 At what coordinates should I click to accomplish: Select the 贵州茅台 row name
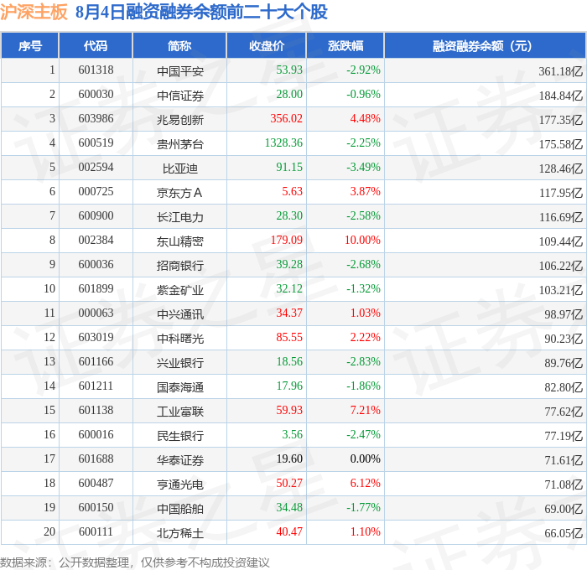180,144
